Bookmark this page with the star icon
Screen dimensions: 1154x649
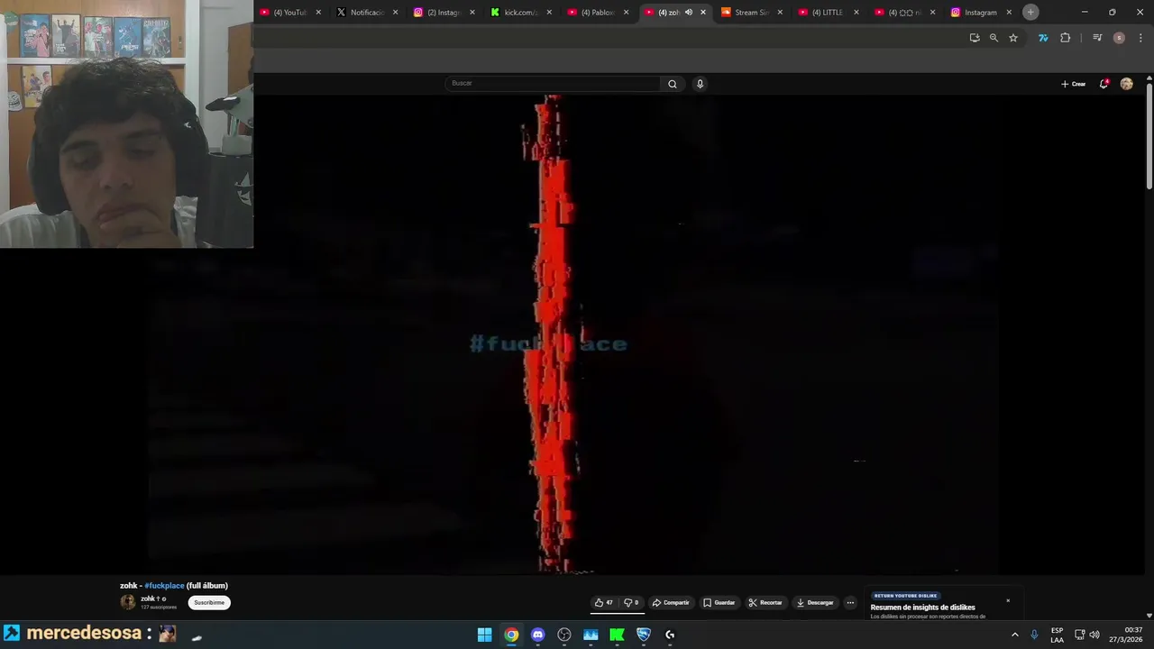click(1013, 38)
